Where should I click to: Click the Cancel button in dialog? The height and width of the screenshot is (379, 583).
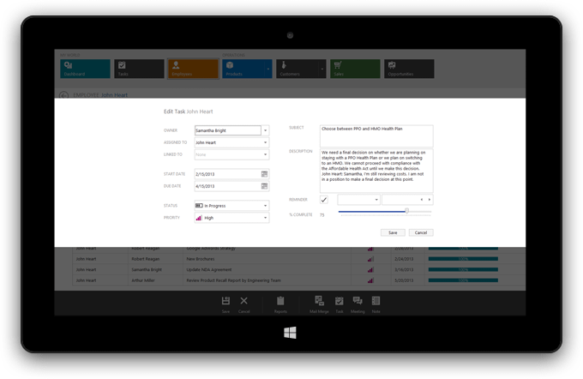(420, 232)
